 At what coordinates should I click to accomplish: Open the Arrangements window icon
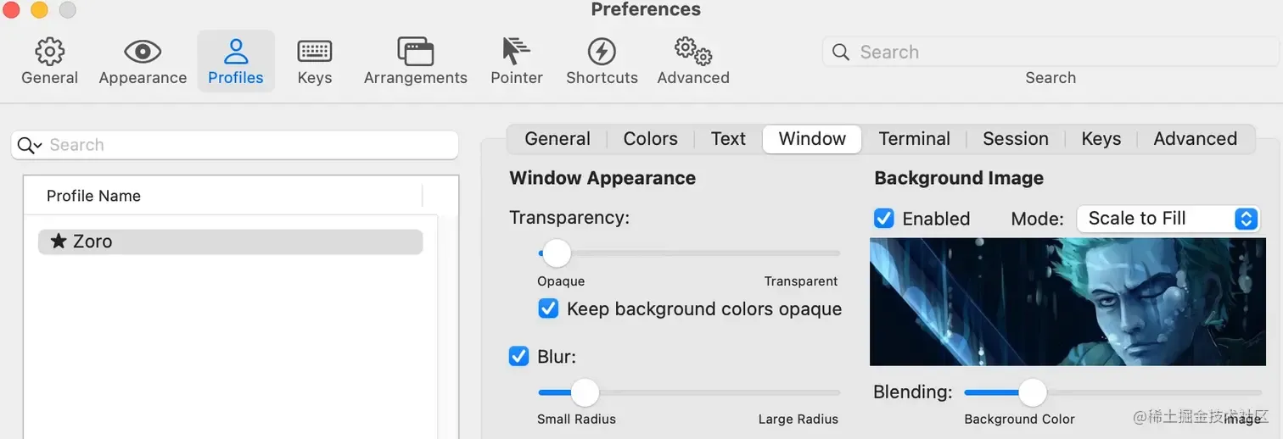[415, 53]
